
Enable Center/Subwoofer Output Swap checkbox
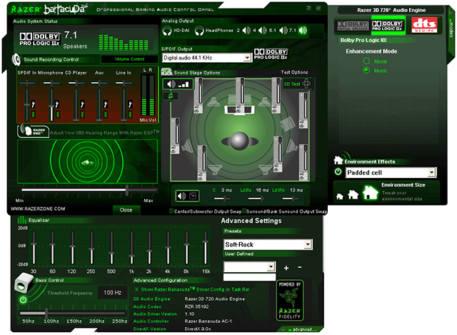click(x=171, y=211)
